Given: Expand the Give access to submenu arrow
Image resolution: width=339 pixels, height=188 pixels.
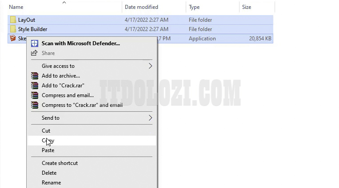Looking at the screenshot, I should (x=150, y=66).
